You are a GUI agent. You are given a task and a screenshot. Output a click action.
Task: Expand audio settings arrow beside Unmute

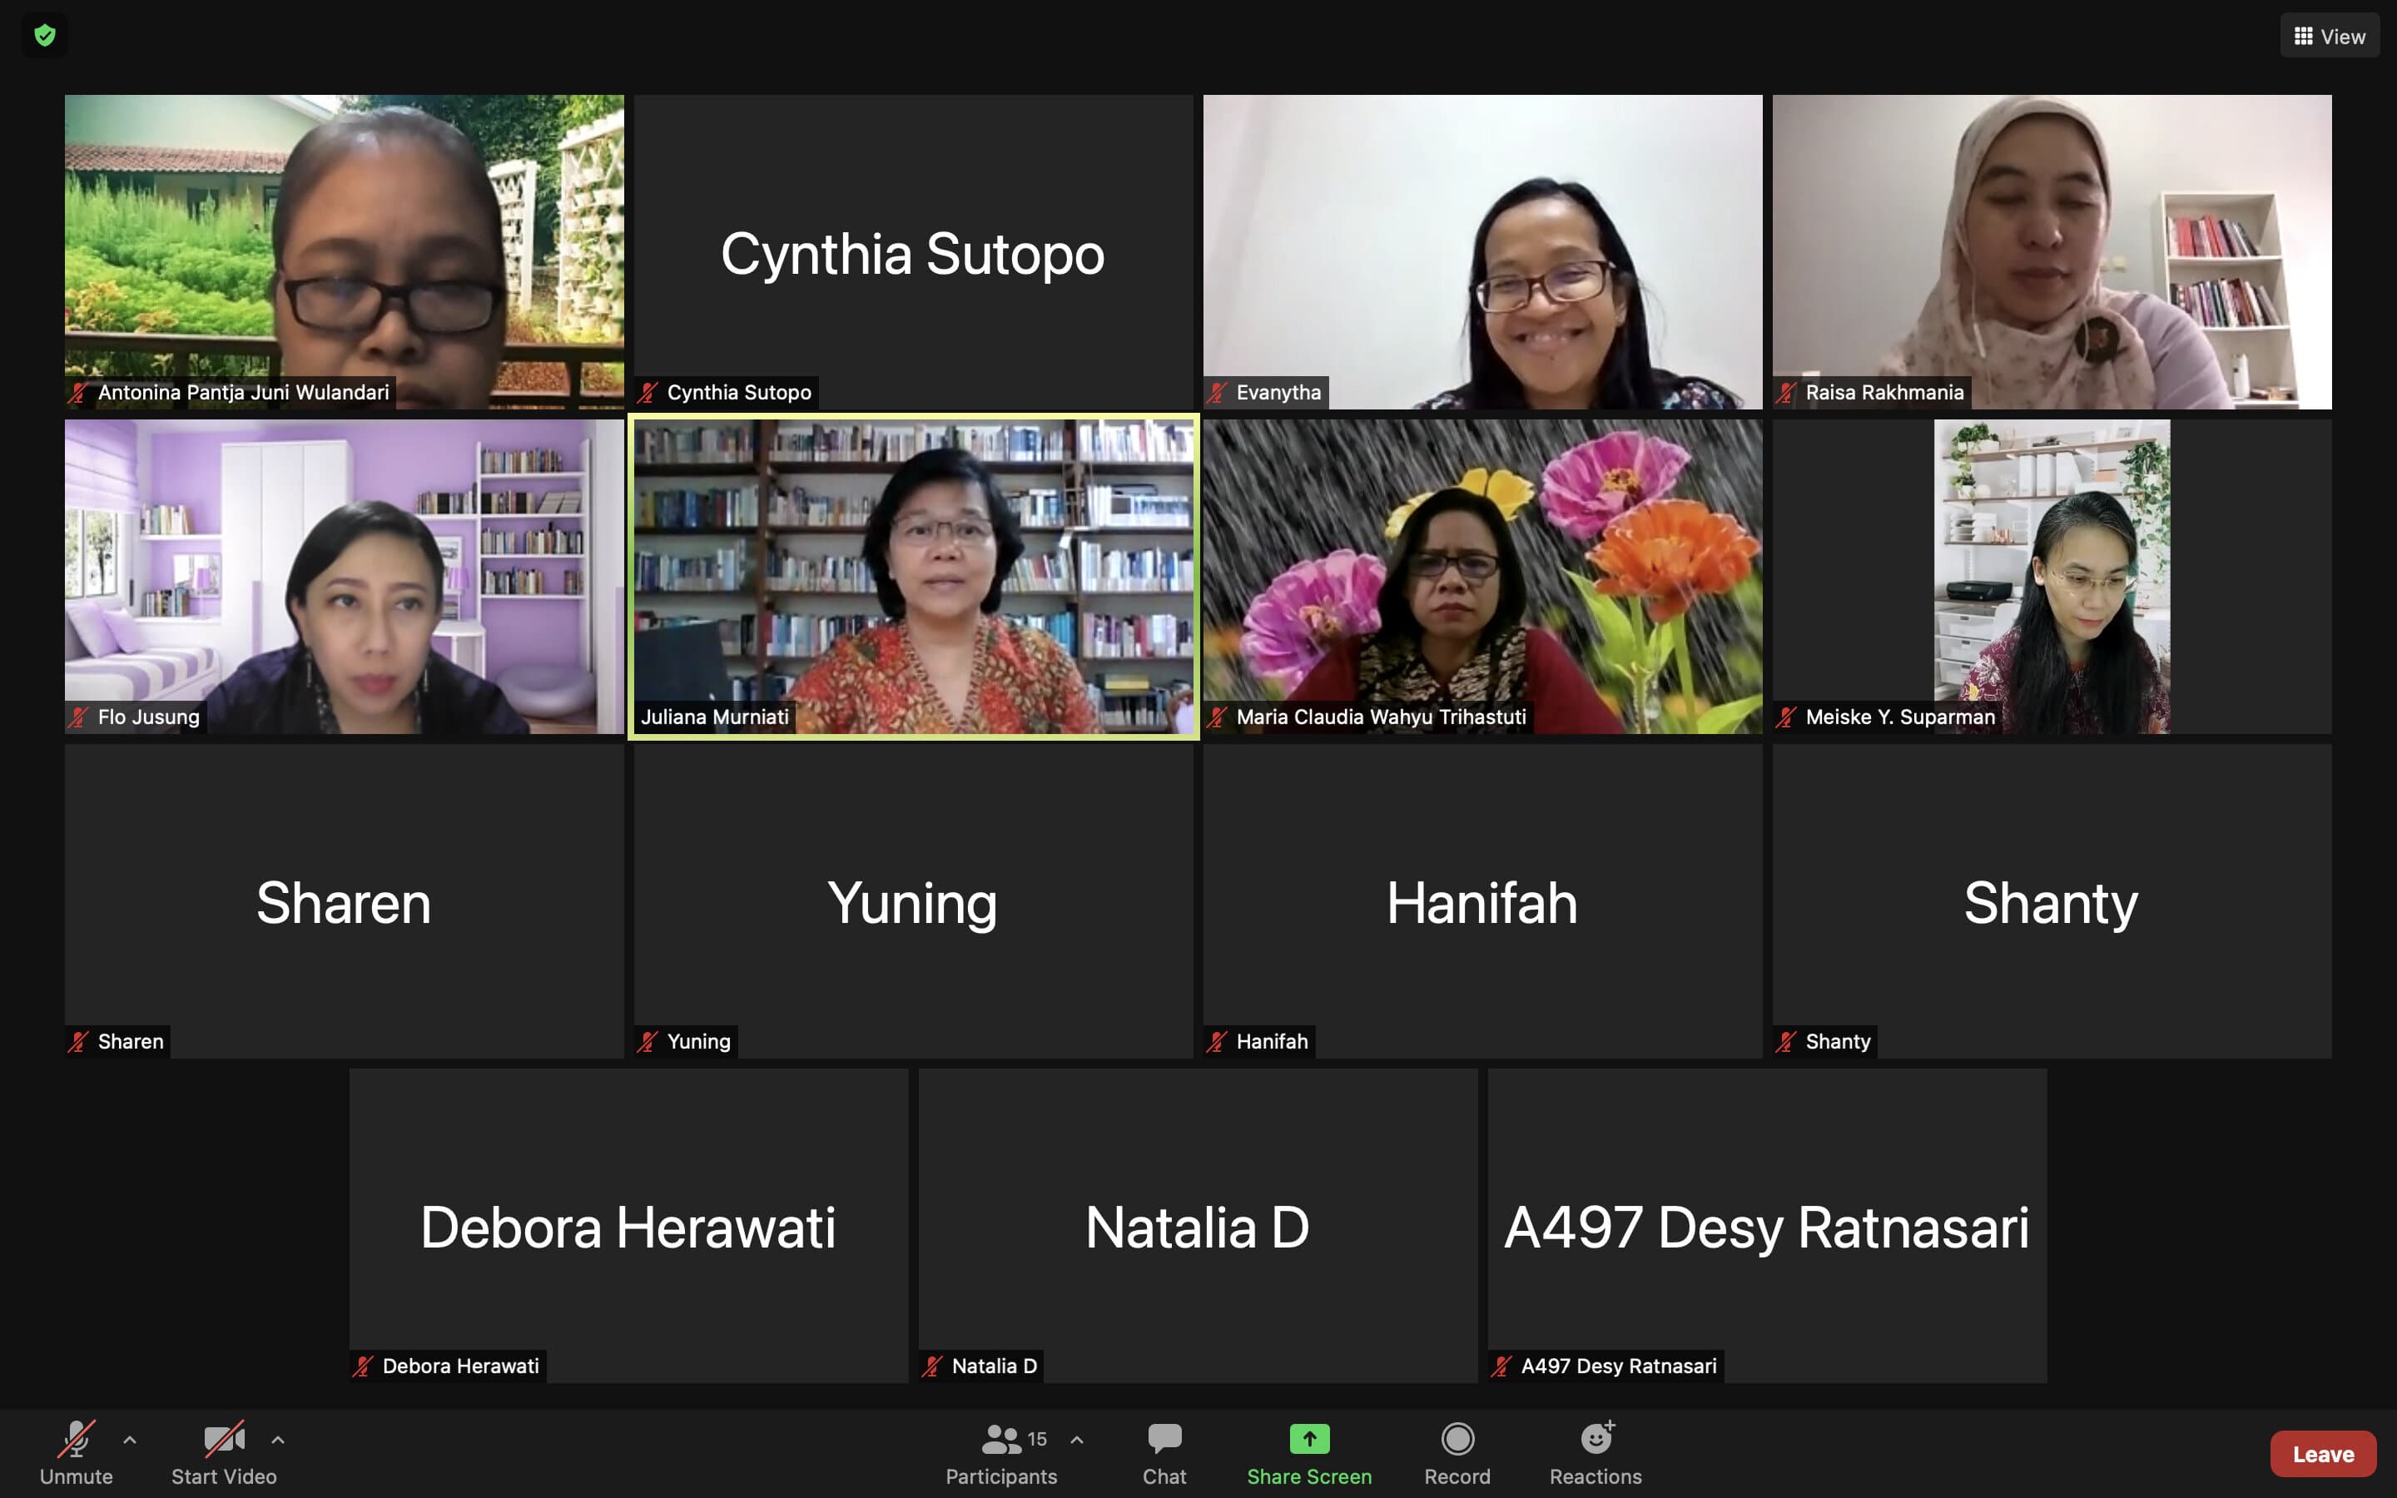pos(130,1440)
